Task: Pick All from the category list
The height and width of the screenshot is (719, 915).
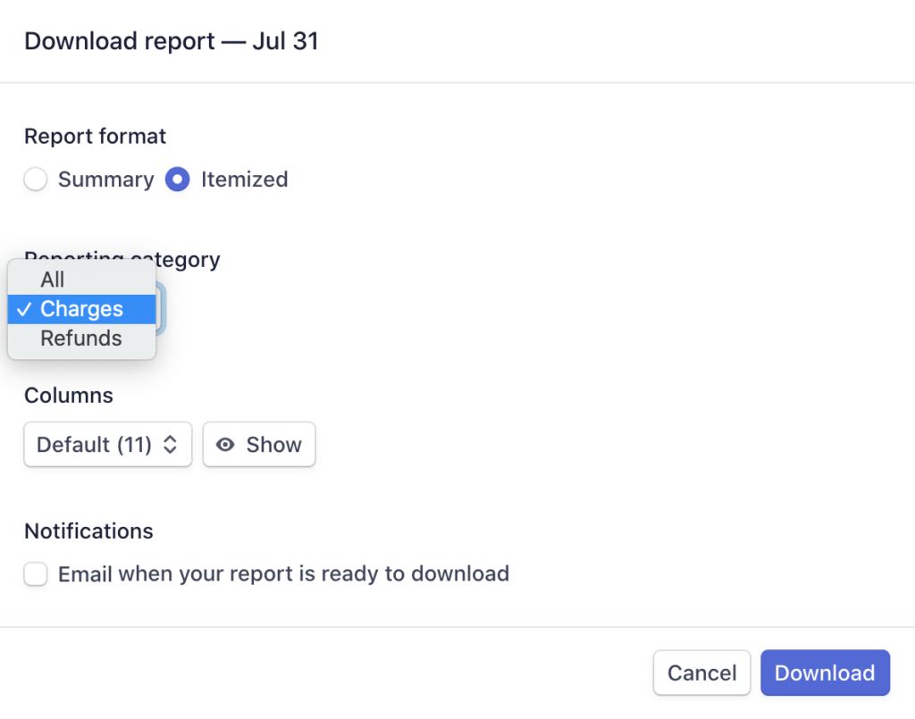Action: click(x=81, y=280)
